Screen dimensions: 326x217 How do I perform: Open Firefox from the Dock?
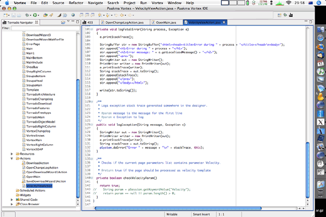click(x=321, y=46)
